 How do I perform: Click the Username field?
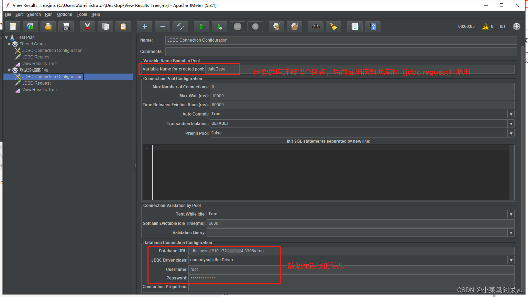[351, 269]
